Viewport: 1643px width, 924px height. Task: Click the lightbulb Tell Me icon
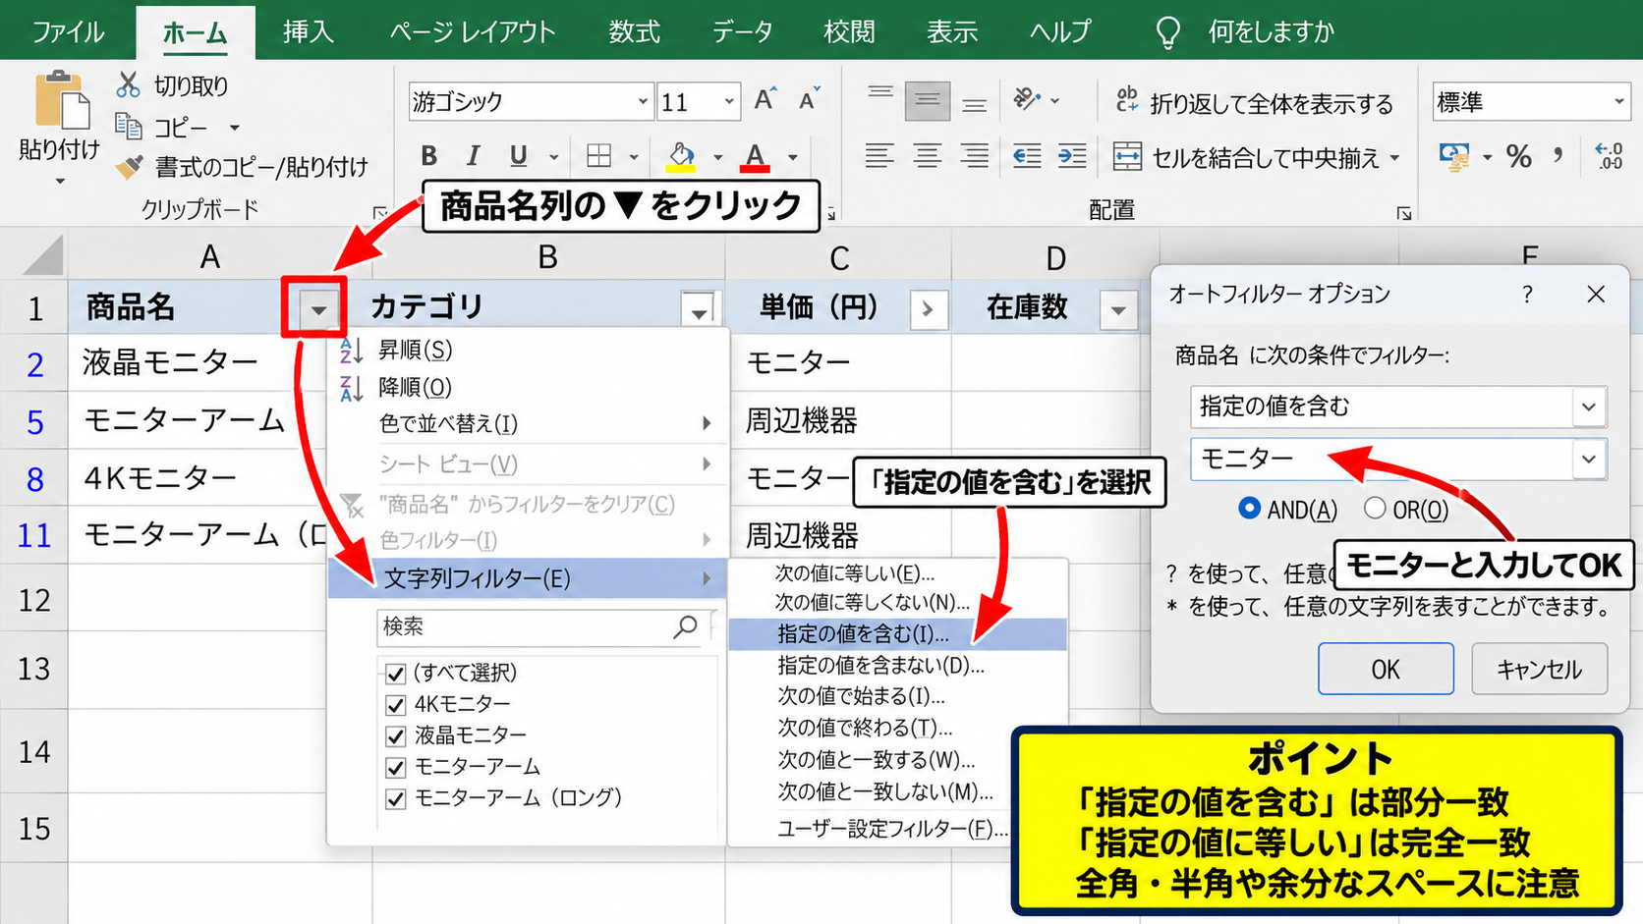(x=1168, y=32)
